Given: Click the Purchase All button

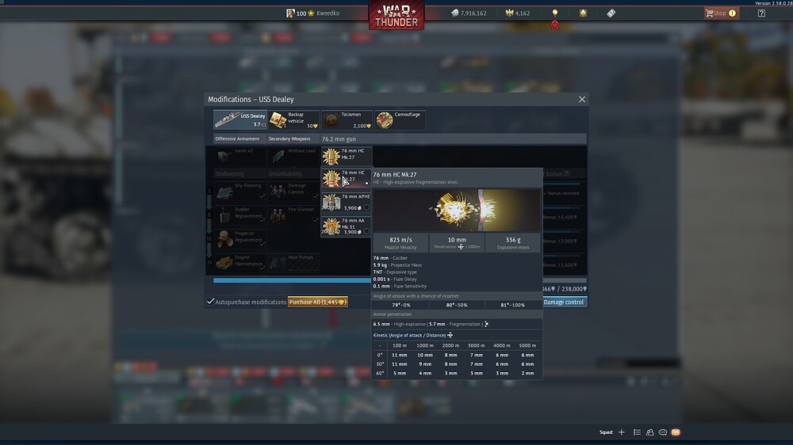Looking at the screenshot, I should [318, 302].
